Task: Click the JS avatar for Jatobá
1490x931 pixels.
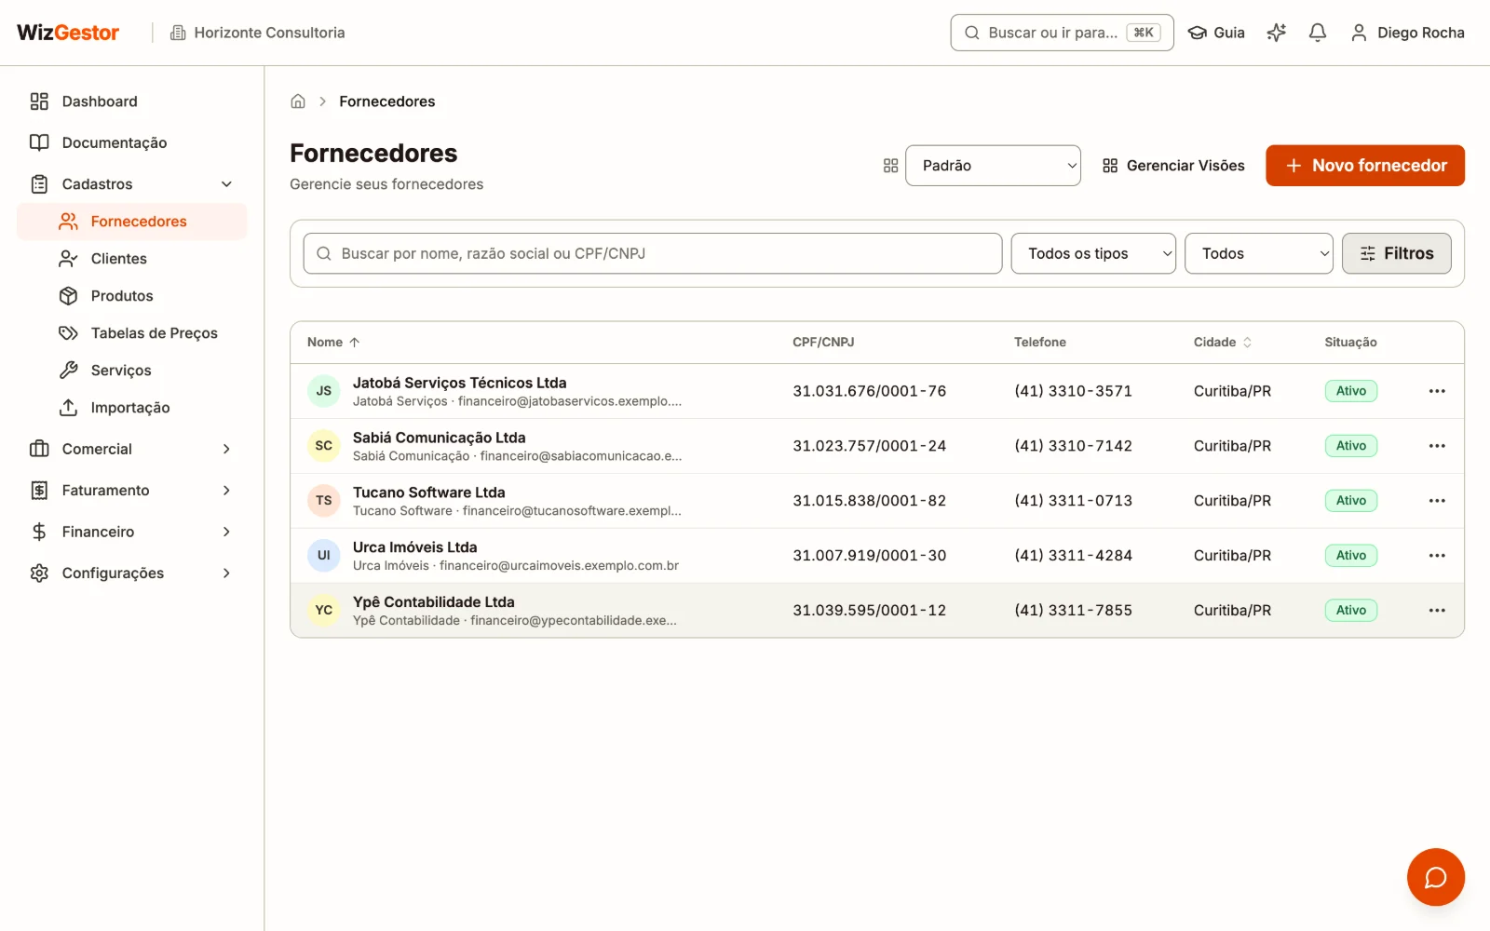Action: [323, 391]
